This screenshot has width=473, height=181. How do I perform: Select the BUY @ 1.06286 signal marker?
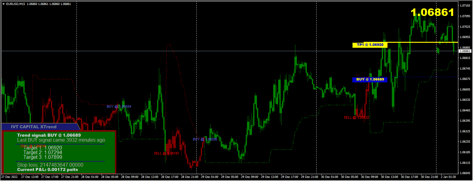204,139
